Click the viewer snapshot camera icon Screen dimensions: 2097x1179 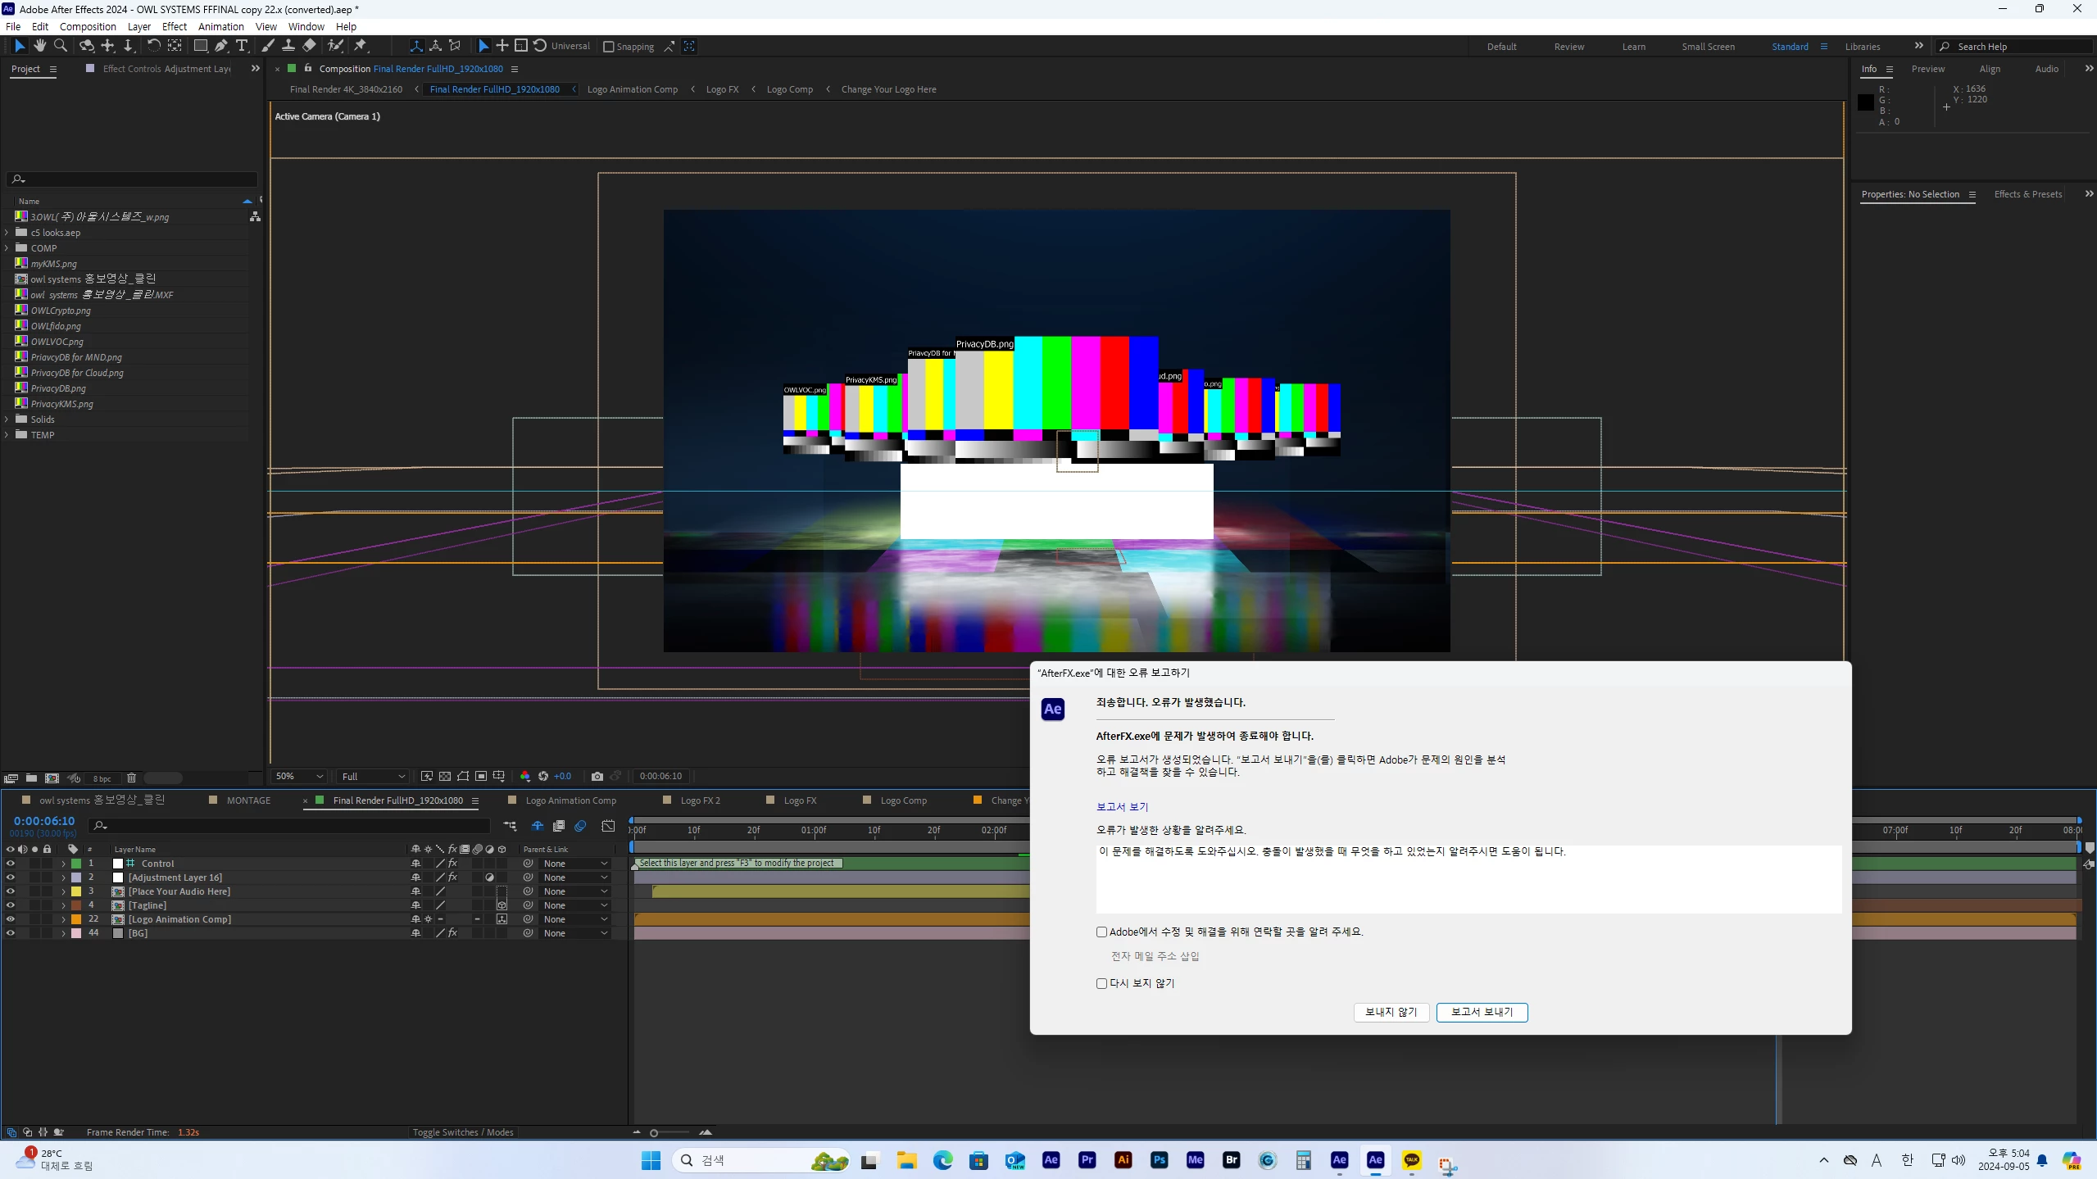[x=597, y=776]
